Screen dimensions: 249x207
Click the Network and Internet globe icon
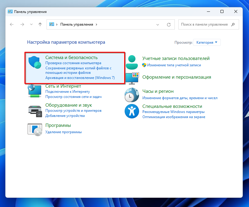click(x=35, y=91)
